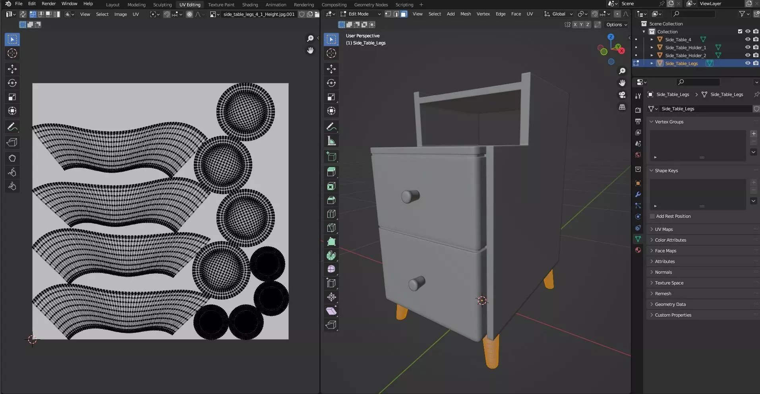Select the Rotate tool in the 3D viewport toolbar
This screenshot has width=760, height=394.
(331, 83)
